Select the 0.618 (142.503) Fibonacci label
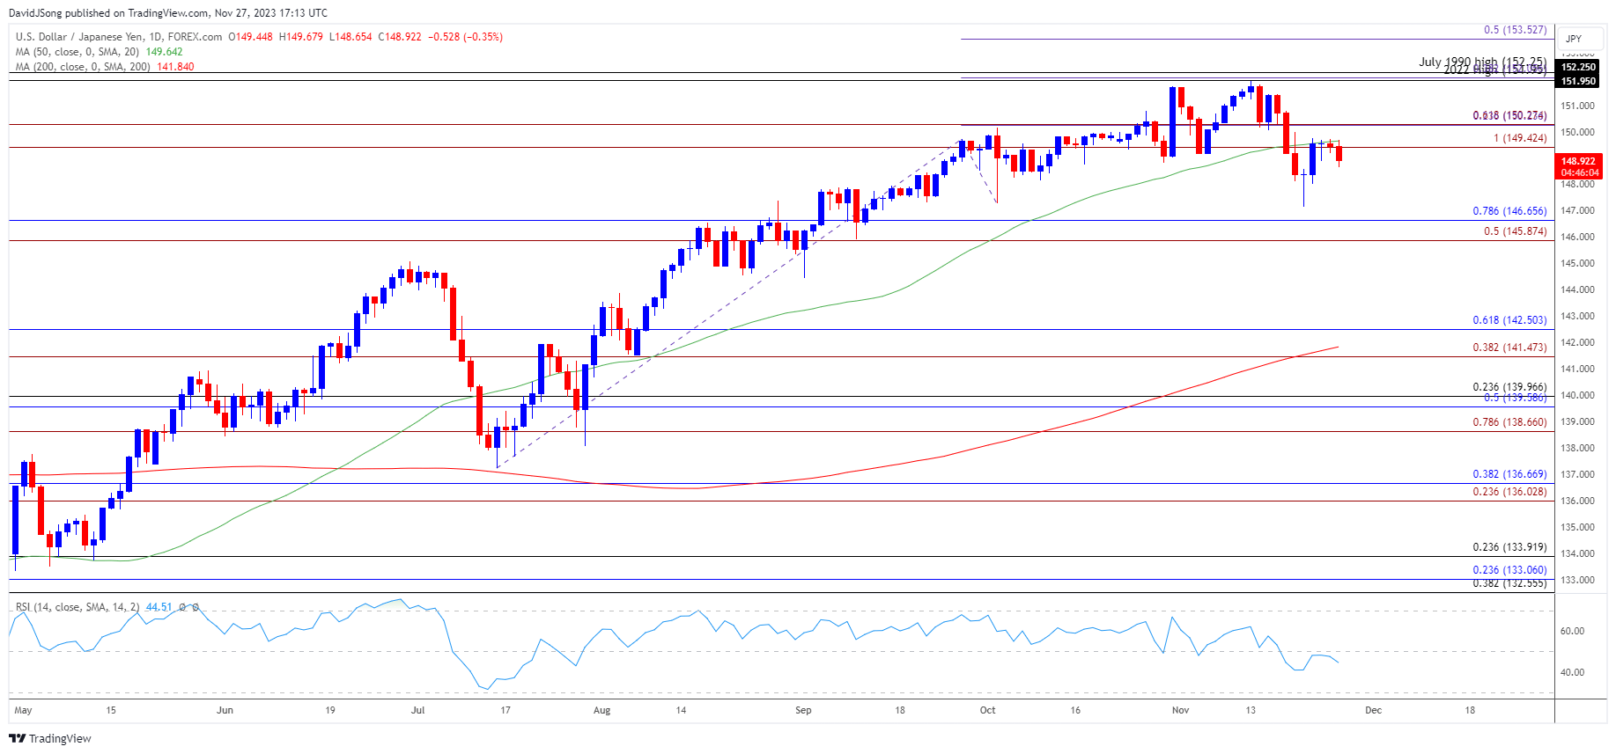 coord(1509,320)
